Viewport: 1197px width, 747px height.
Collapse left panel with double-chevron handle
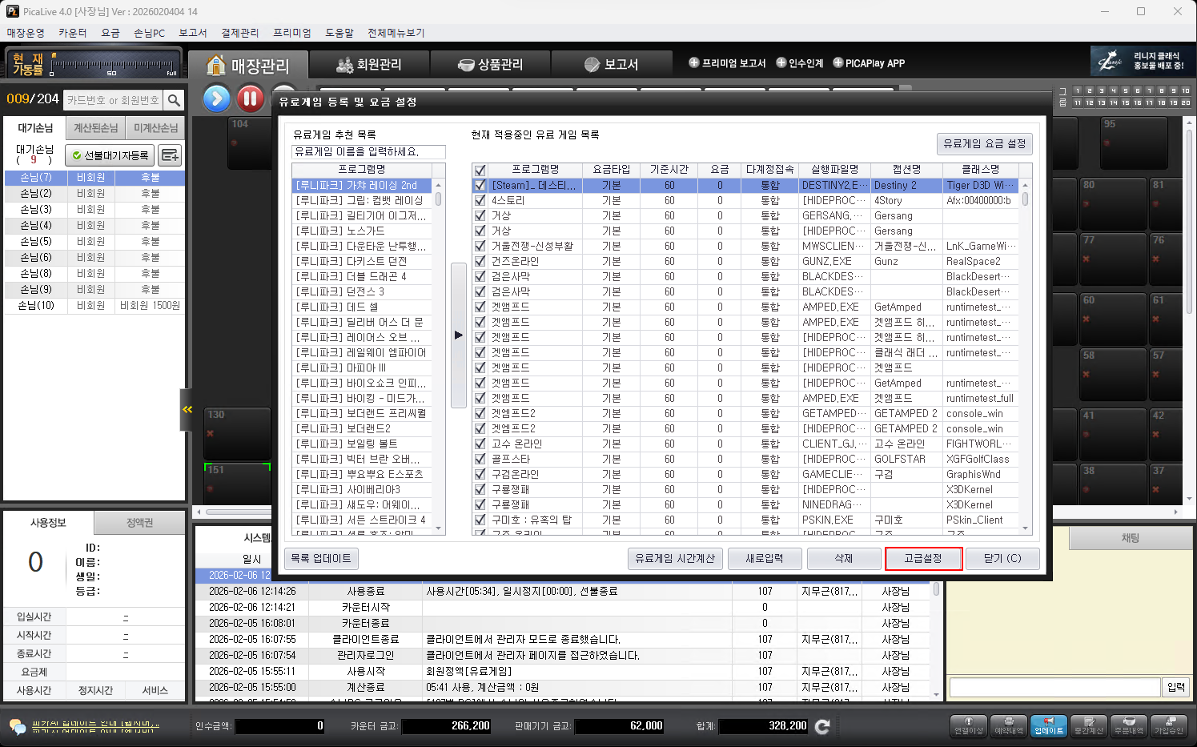click(x=187, y=409)
